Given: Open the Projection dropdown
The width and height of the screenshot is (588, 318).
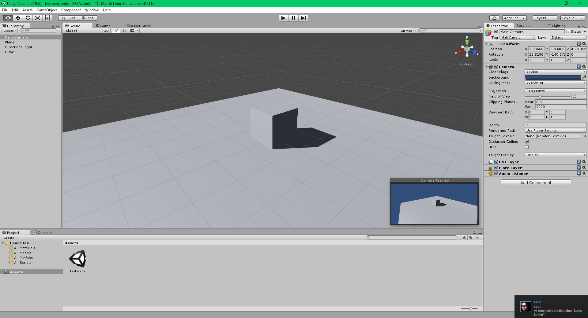Looking at the screenshot, I should click(x=555, y=91).
